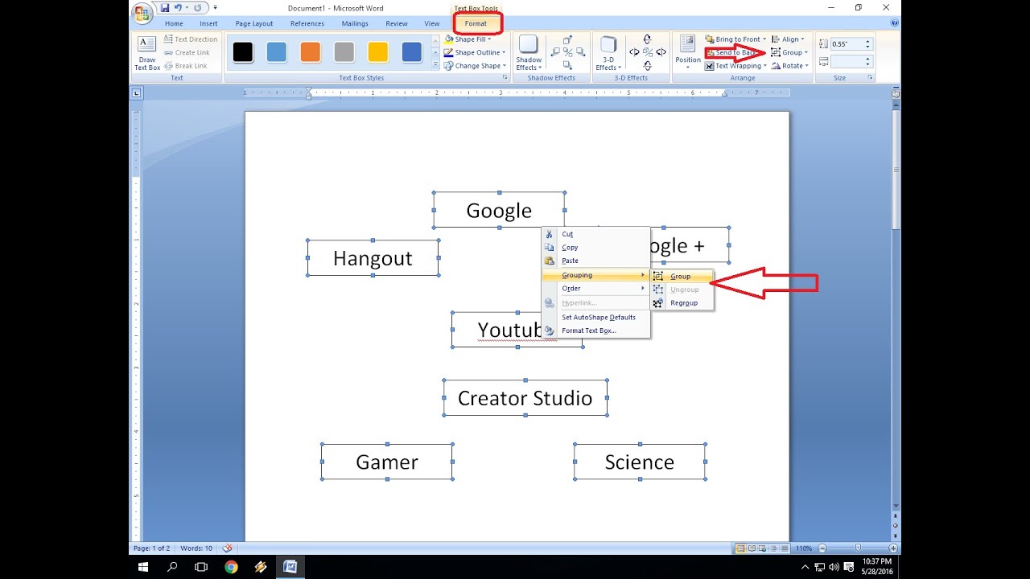Switch to the Mailings tab
1030x579 pixels.
[x=355, y=23]
